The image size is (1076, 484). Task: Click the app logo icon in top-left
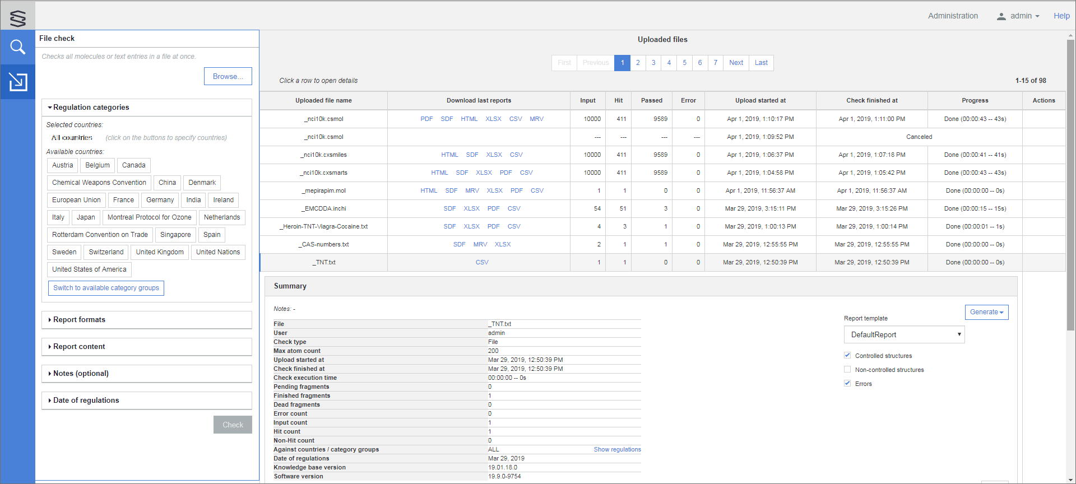(18, 18)
